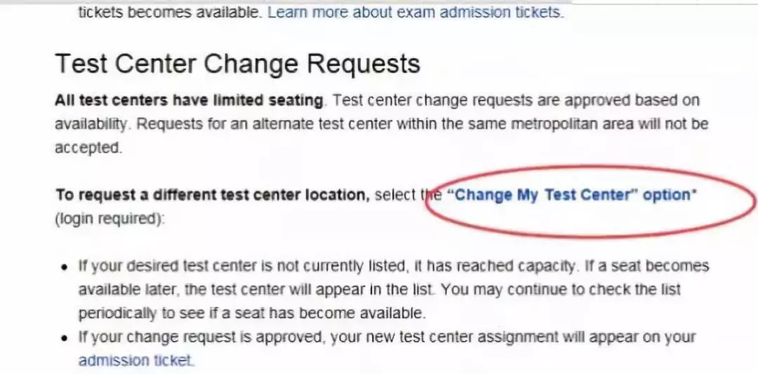758x374 pixels.
Task: Open the 'admission ticket' link
Action: (x=136, y=361)
